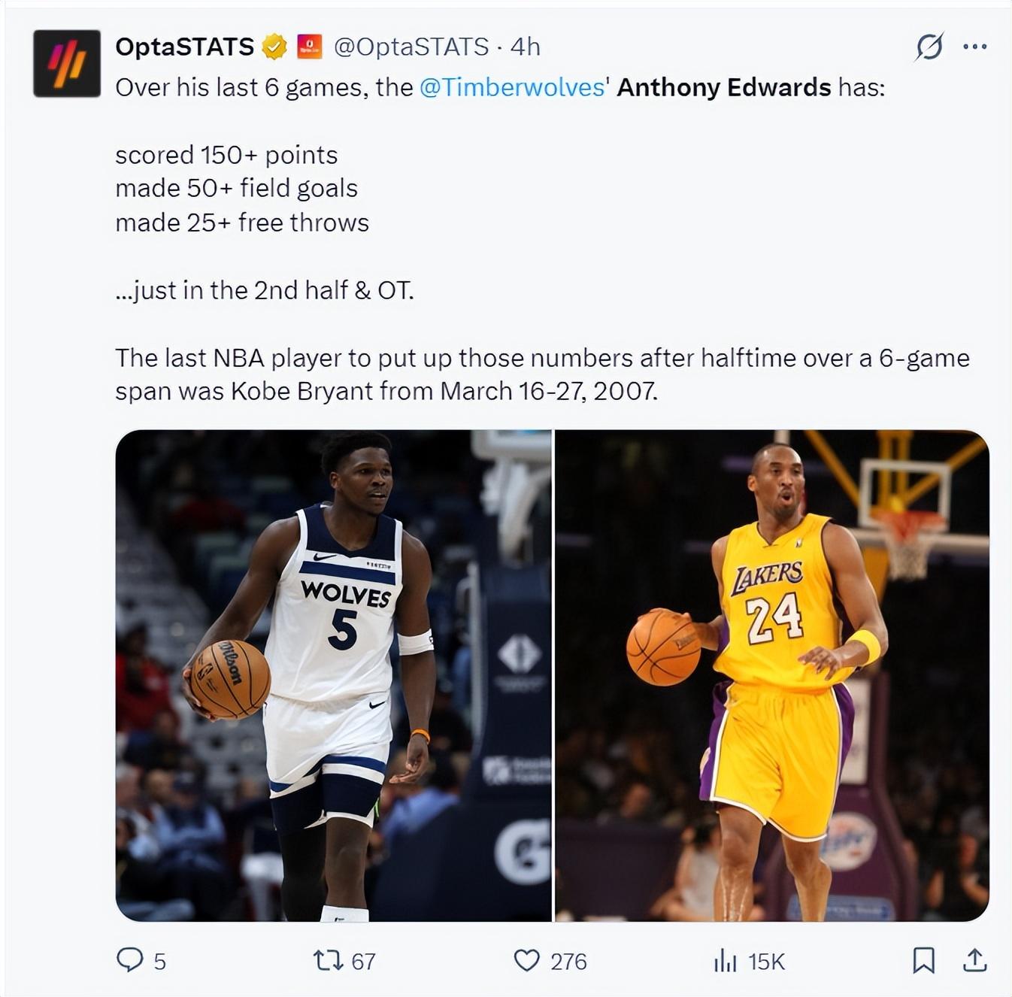The image size is (1012, 997).
Task: Bookmark this post
Action: [923, 960]
